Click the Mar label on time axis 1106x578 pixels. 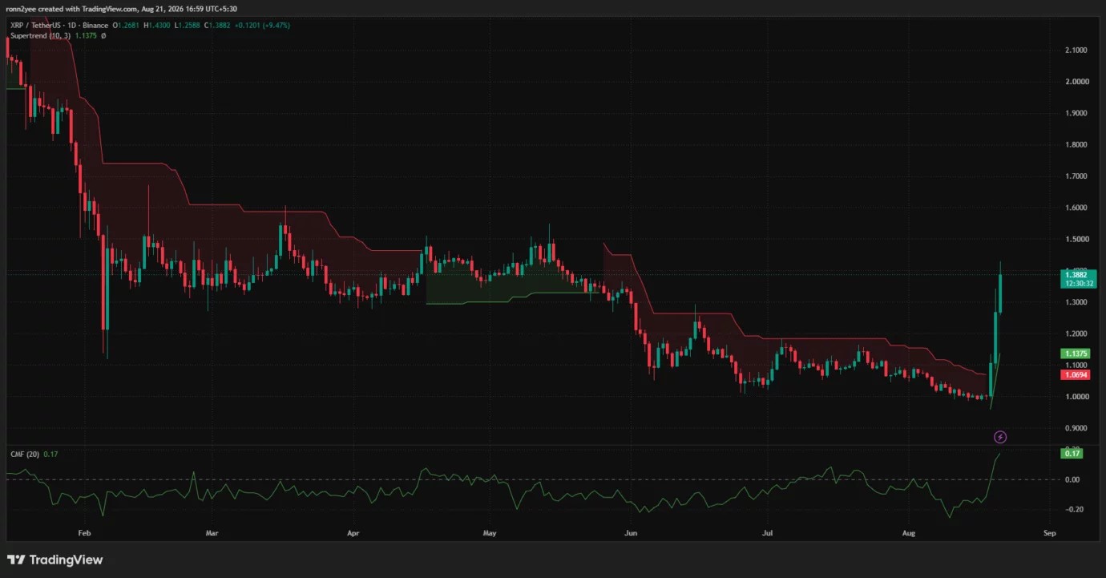pyautogui.click(x=212, y=532)
